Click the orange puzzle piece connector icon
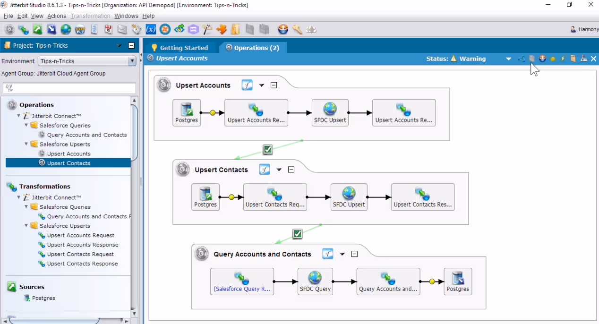Screen dimensions: 599x324 click(222, 29)
